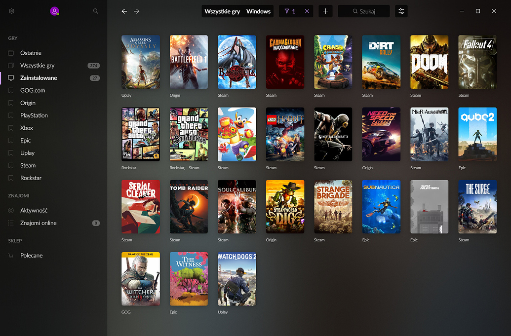Open Kao the Kangaroo cover
The image size is (511, 336).
[237, 134]
